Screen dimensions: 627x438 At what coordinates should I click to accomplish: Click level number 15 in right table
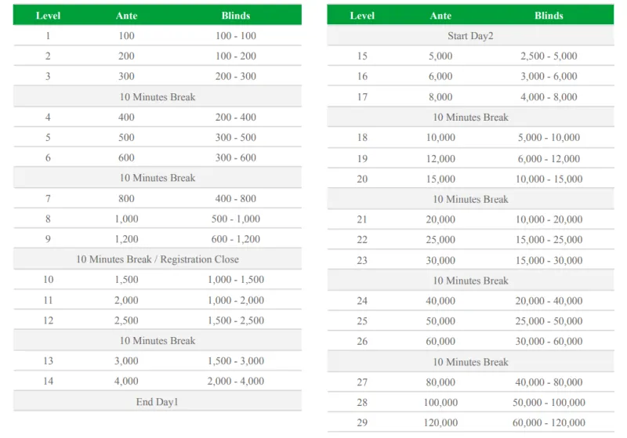click(x=362, y=56)
